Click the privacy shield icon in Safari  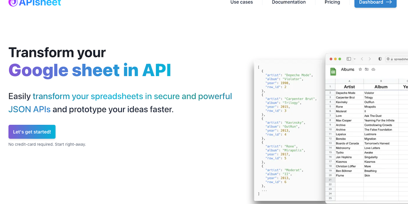[x=380, y=59]
